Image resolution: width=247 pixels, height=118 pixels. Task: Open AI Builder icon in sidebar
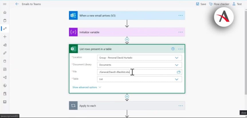point(5,77)
